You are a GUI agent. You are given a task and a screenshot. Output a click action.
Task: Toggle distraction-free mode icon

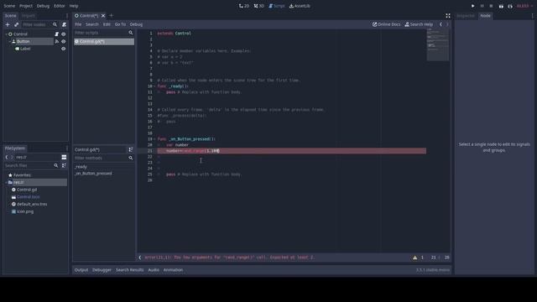pos(447,16)
